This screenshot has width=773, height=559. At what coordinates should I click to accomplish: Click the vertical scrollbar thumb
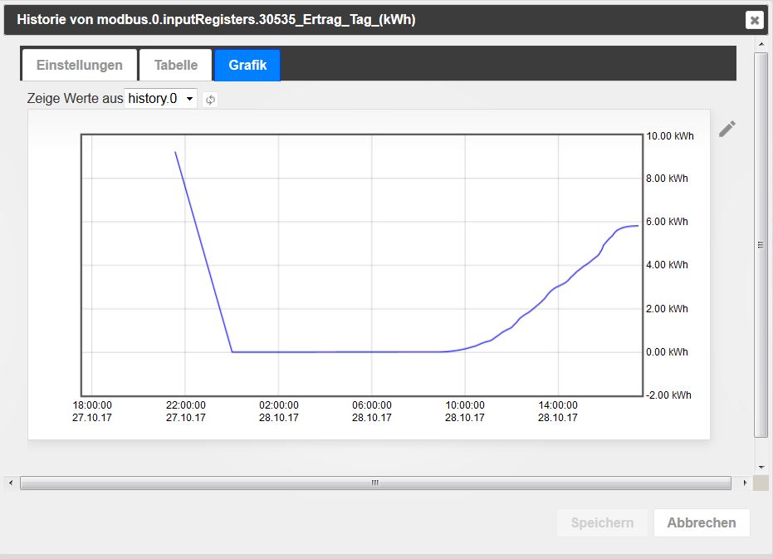[x=761, y=245]
